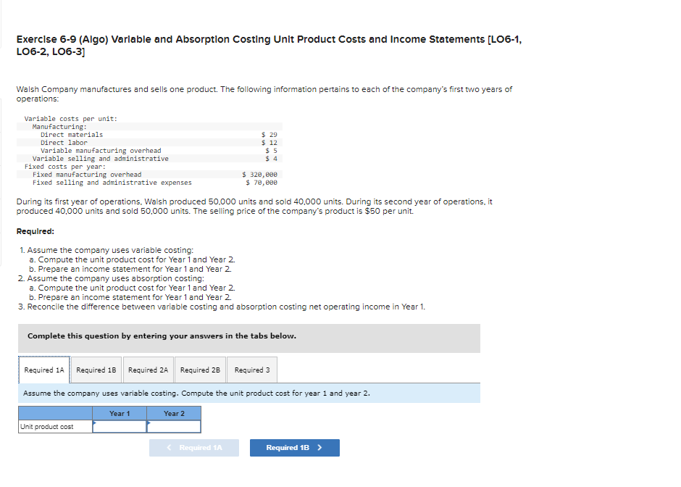Click the Unit product cost row label

(x=55, y=427)
